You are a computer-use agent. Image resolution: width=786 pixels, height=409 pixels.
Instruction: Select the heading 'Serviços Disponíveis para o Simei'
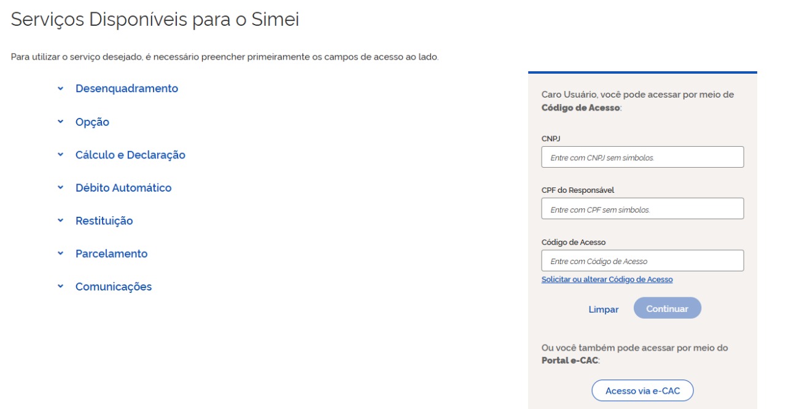(x=155, y=20)
